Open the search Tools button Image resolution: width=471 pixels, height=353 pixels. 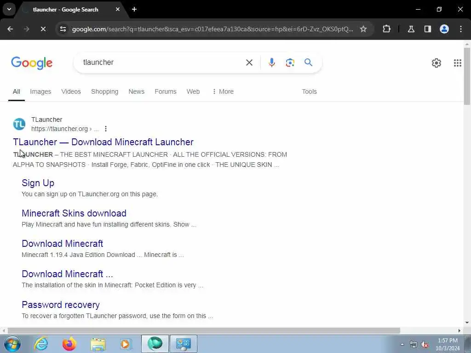(x=309, y=91)
